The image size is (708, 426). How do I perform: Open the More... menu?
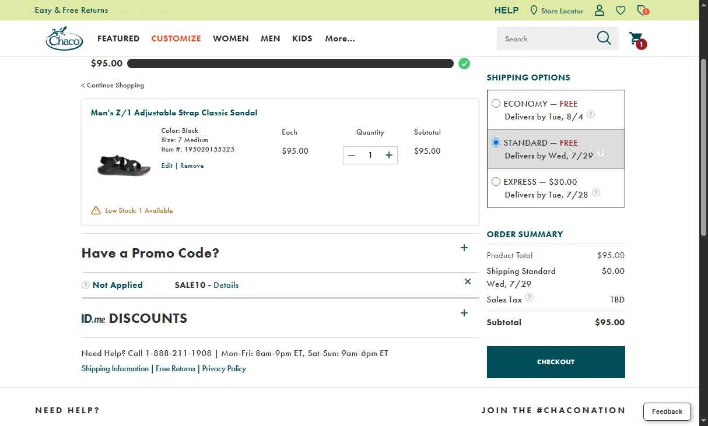(x=340, y=38)
